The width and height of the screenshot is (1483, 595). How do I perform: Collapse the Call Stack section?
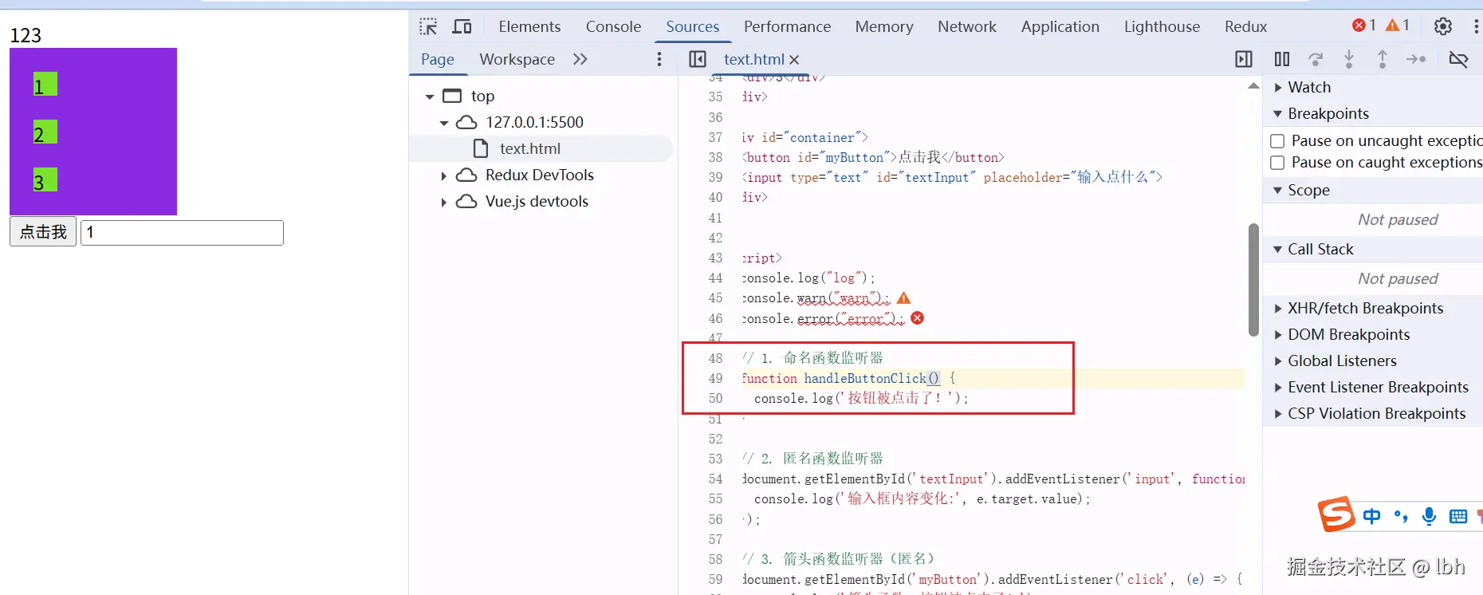(1278, 249)
